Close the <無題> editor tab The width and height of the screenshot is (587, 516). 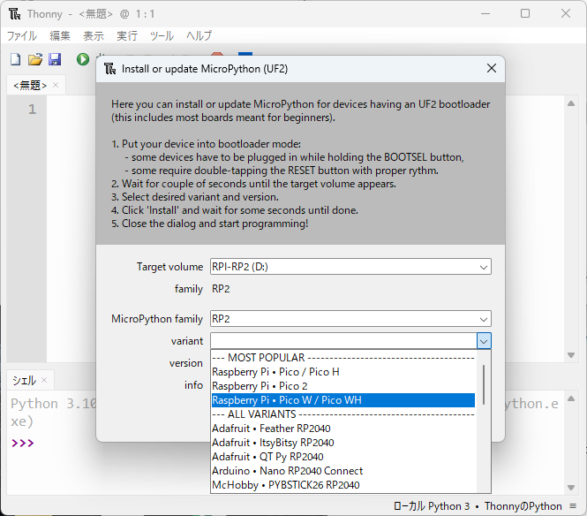pyautogui.click(x=56, y=85)
